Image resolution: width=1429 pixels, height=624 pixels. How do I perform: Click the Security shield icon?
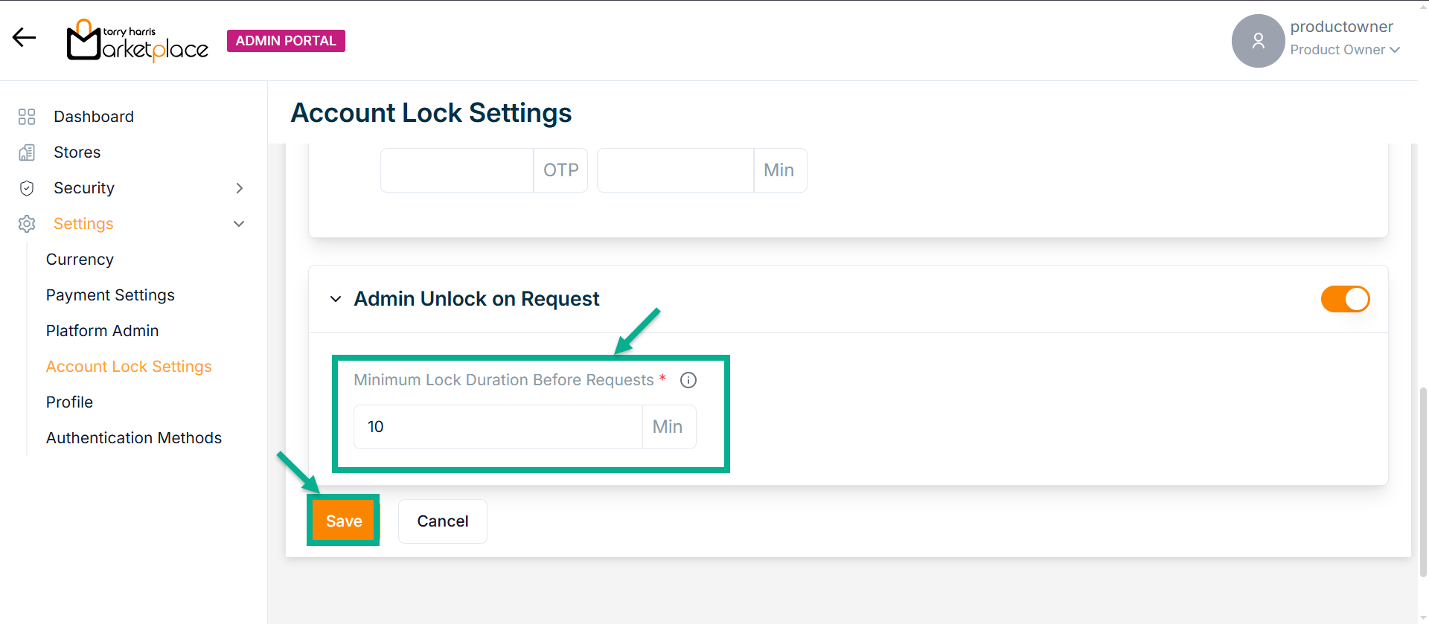pos(27,188)
